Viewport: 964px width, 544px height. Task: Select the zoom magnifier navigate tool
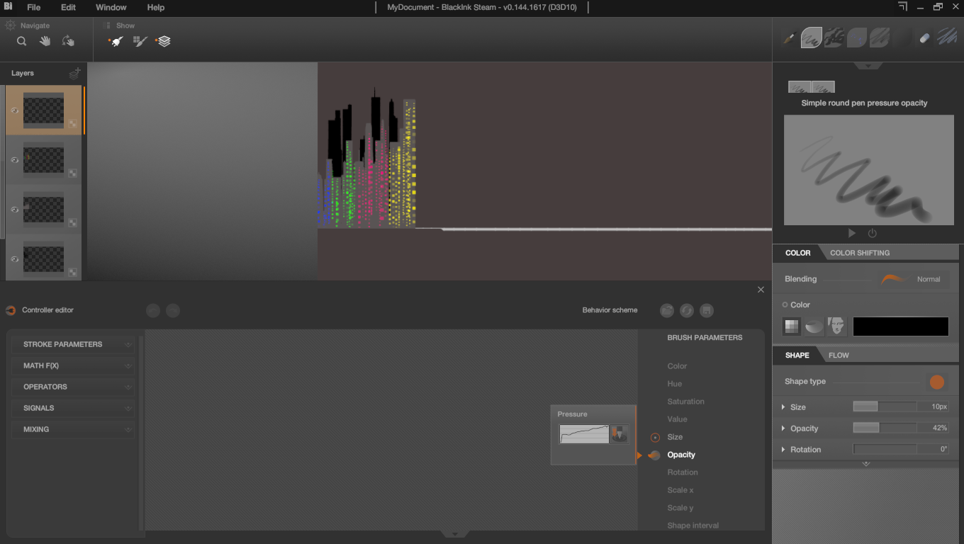coord(22,41)
